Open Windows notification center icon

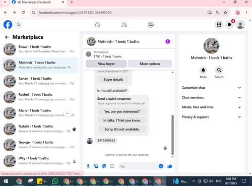click(244, 181)
